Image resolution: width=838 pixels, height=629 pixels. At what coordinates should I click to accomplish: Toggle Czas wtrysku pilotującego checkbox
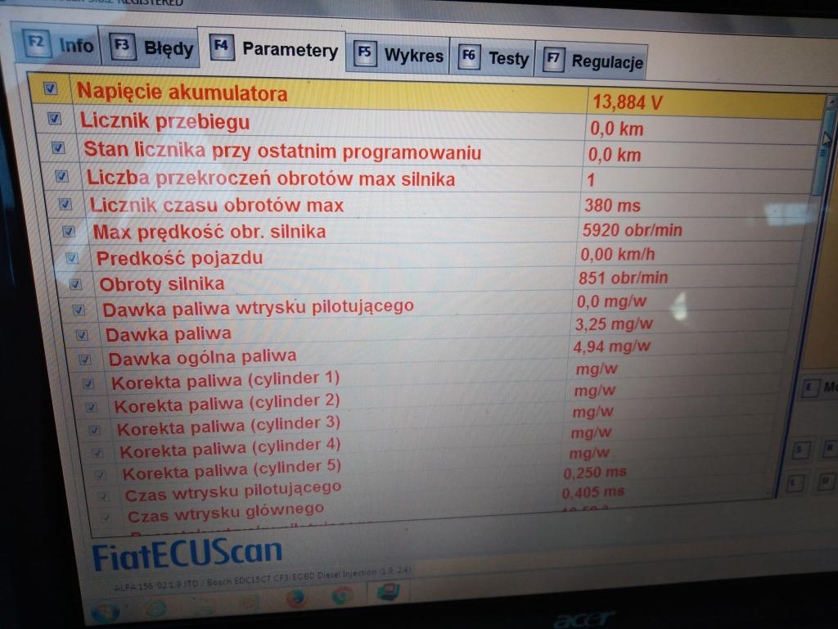click(x=103, y=496)
